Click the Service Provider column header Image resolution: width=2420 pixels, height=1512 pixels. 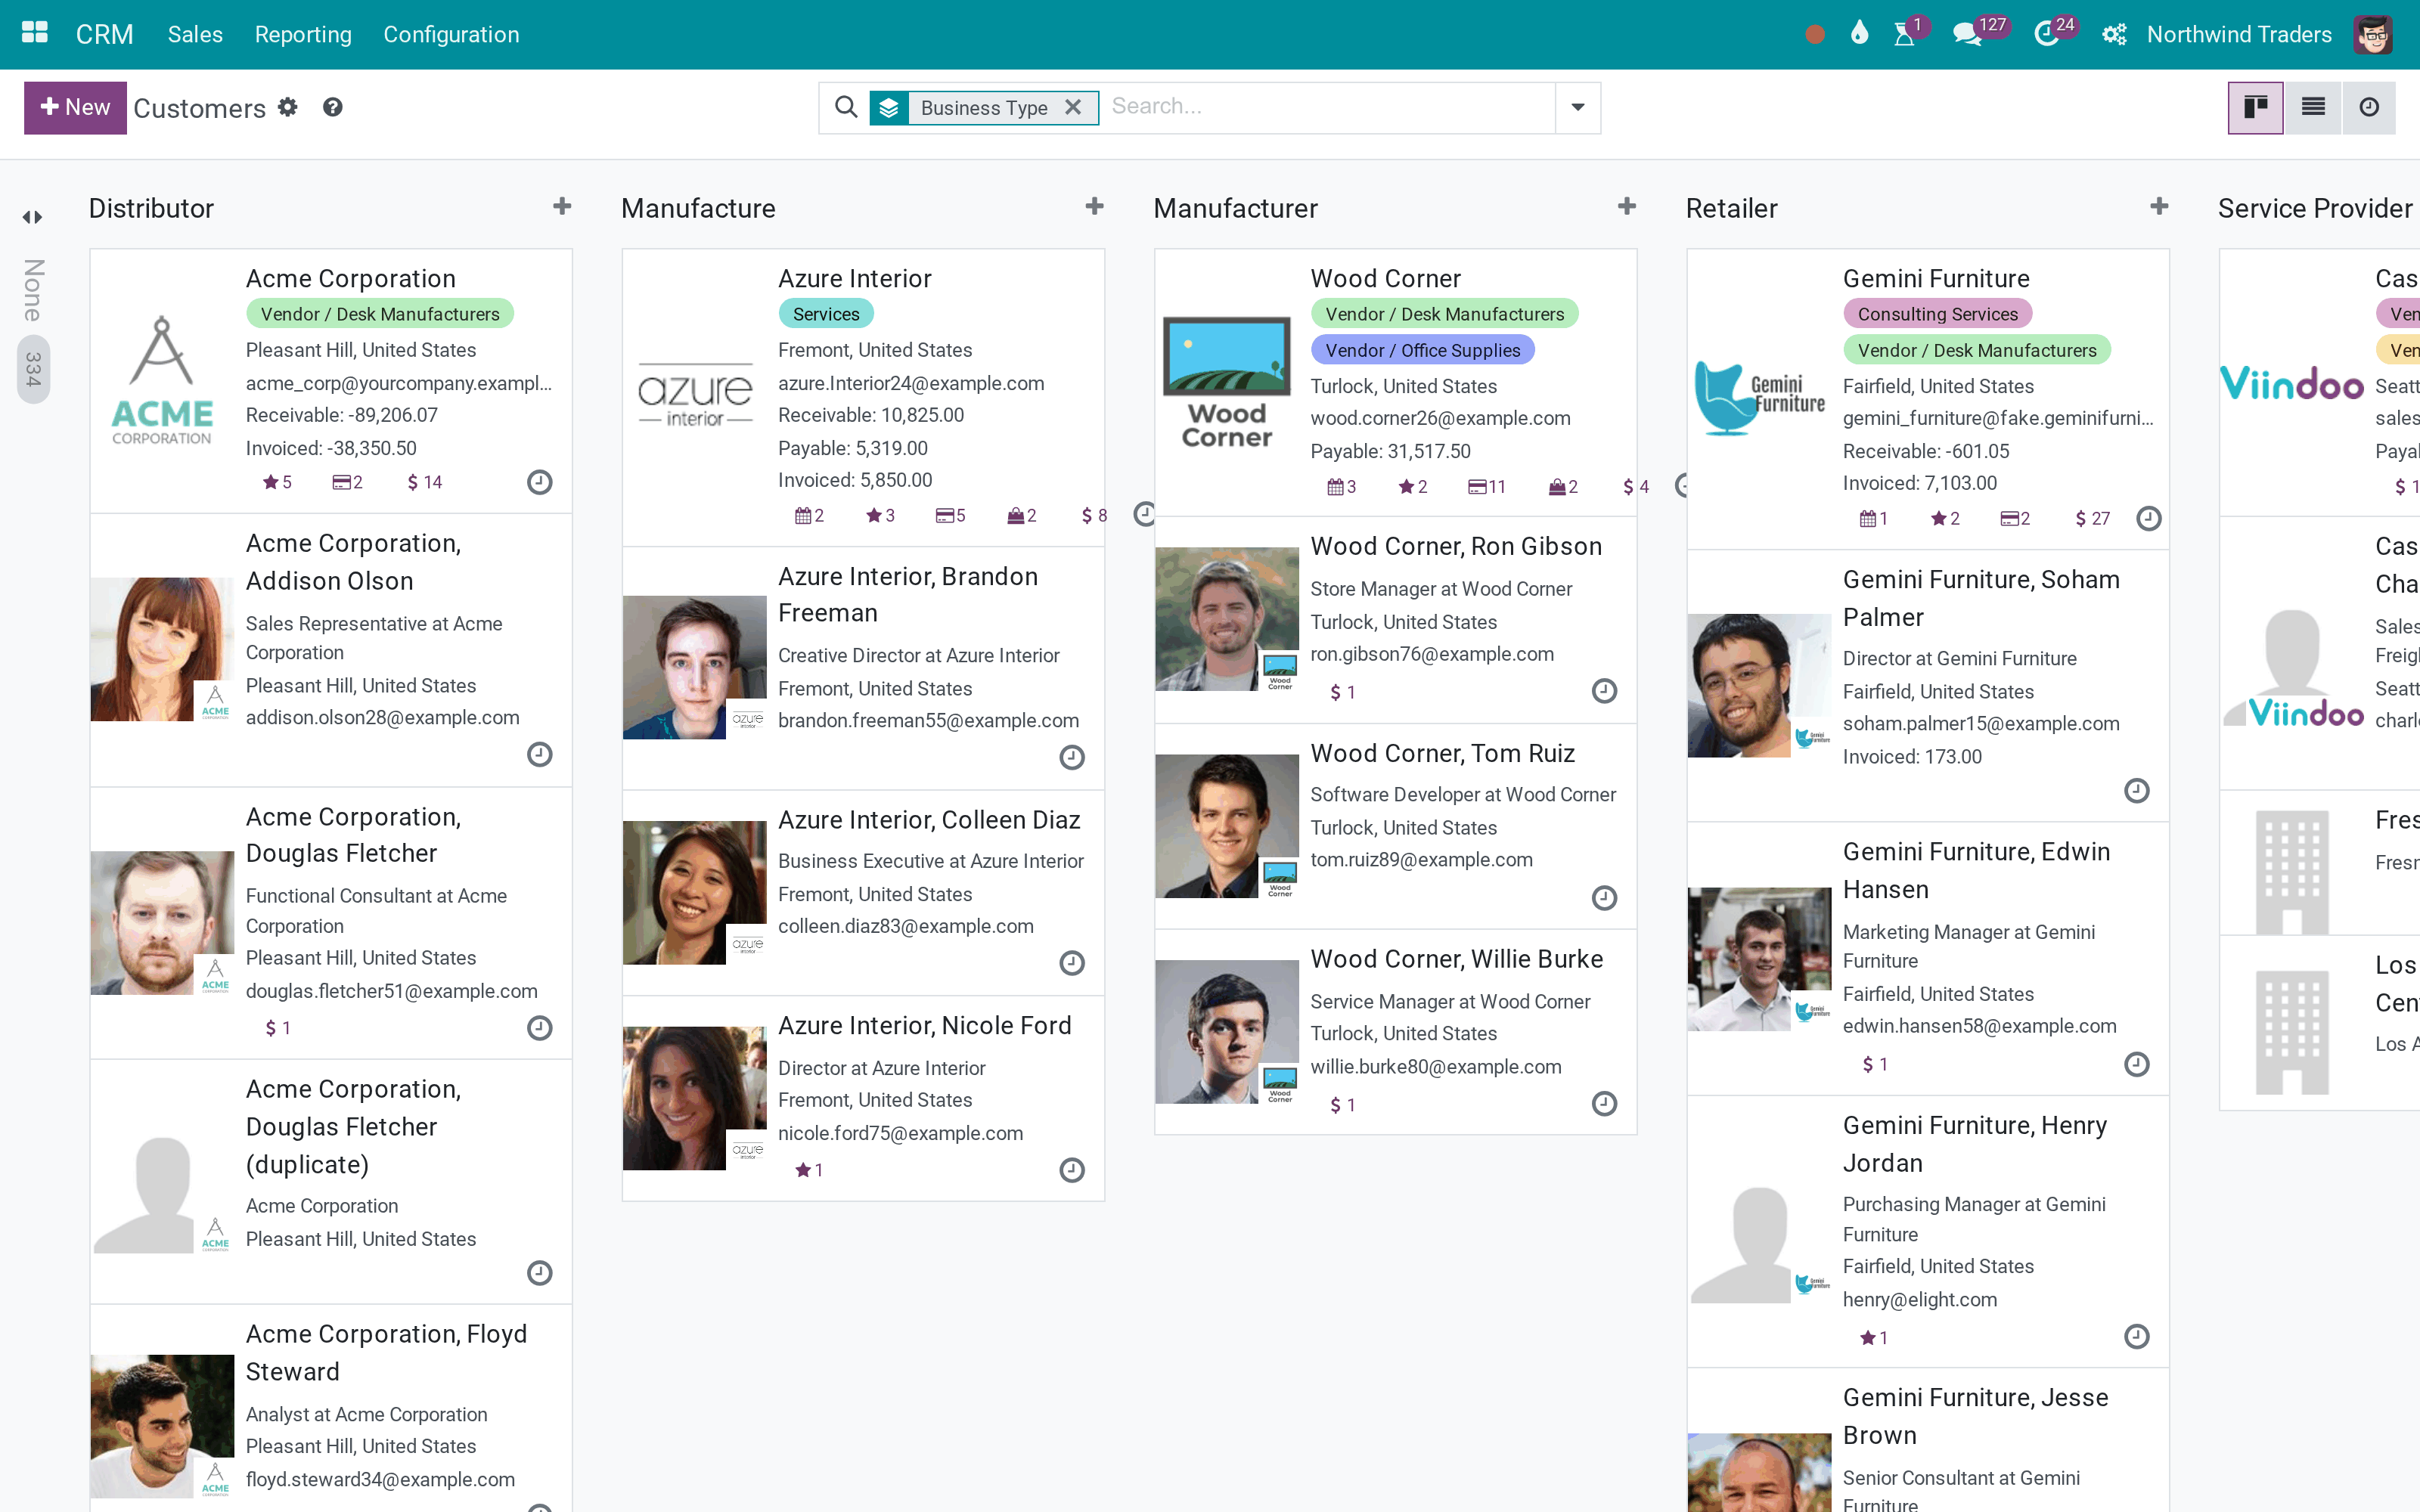click(x=2316, y=208)
